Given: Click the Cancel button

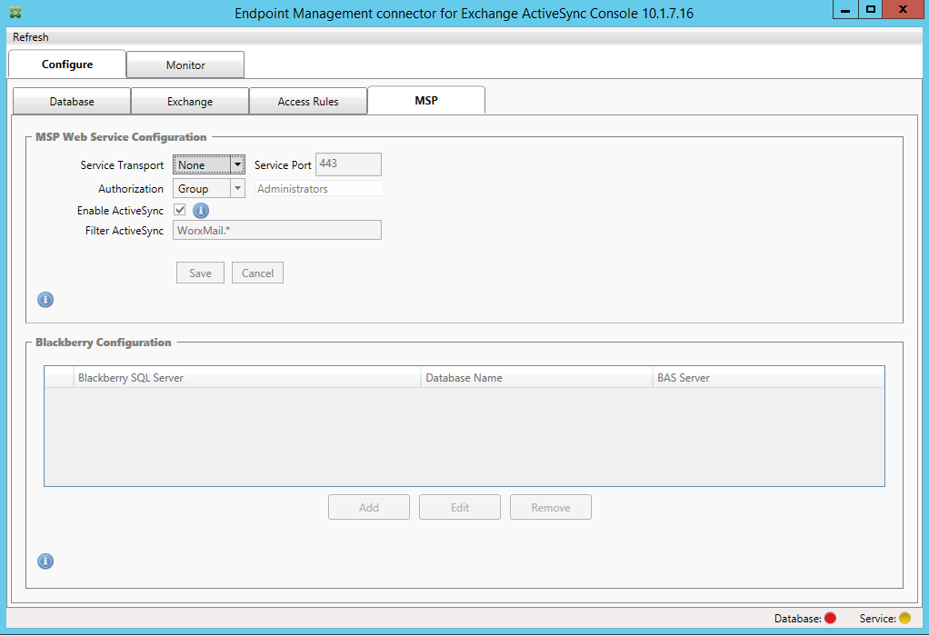Looking at the screenshot, I should pos(257,273).
